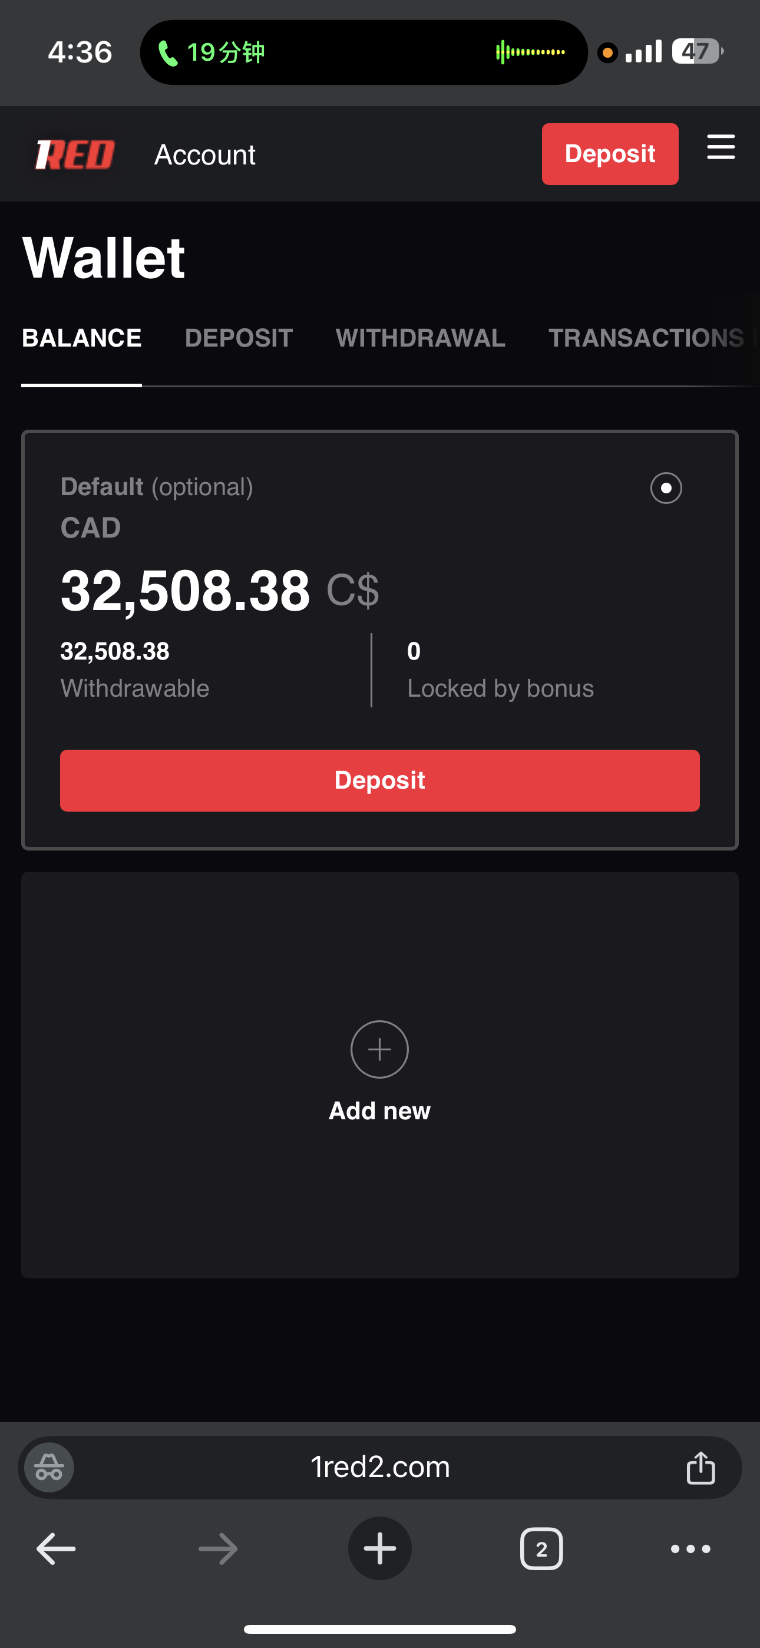The image size is (760, 1648).
Task: Select the Default CAD wallet radio button
Action: tap(666, 488)
